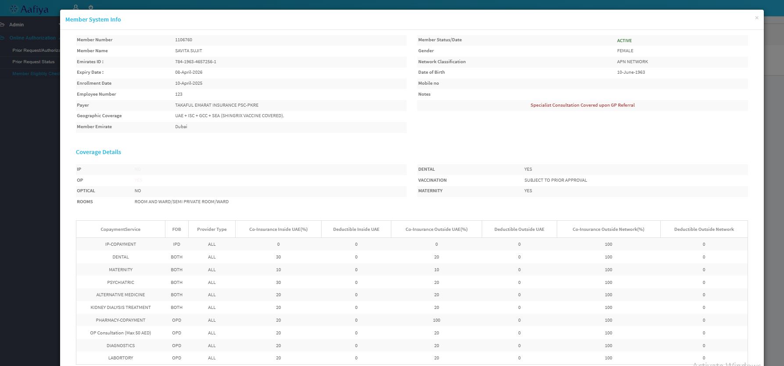Click the folder icon beside Online Authorization

coord(2,38)
